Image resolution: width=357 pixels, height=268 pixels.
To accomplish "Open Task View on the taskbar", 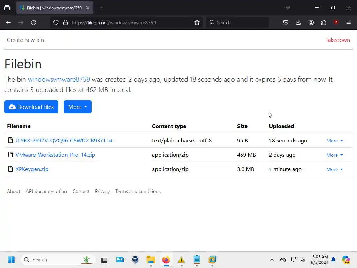I will pyautogui.click(x=104, y=260).
